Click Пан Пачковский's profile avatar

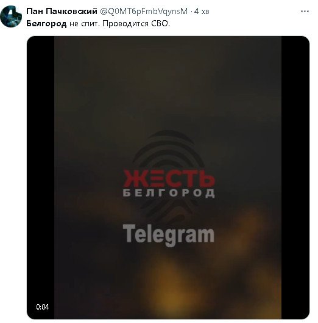[x=11, y=16]
